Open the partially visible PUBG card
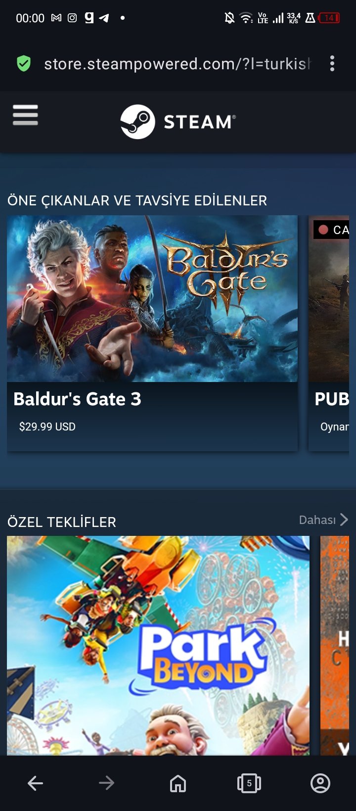The height and width of the screenshot is (811, 356). coord(329,333)
